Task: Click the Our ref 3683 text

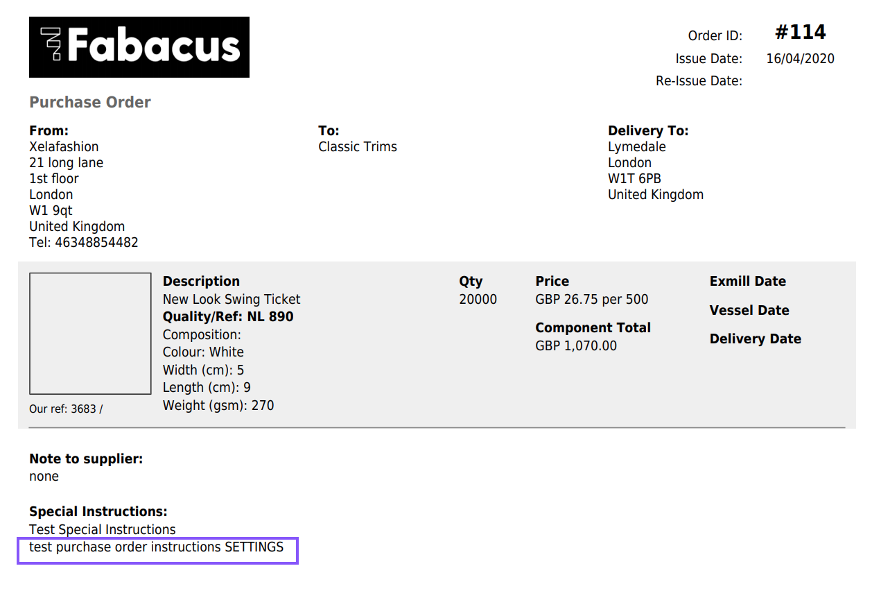Action: point(66,409)
